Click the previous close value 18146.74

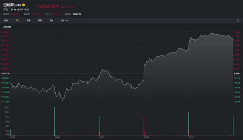tap(77, 14)
